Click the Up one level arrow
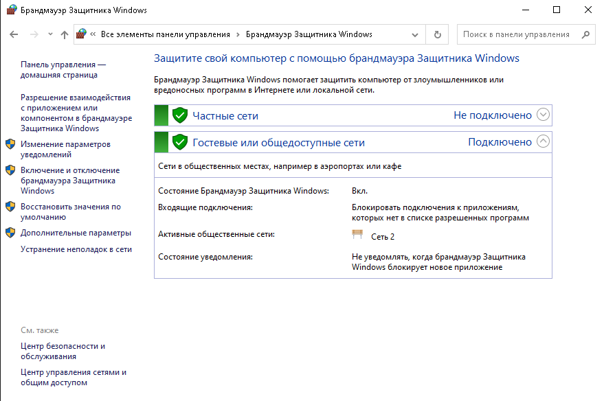Viewport: 604px width, 401px height. point(65,34)
